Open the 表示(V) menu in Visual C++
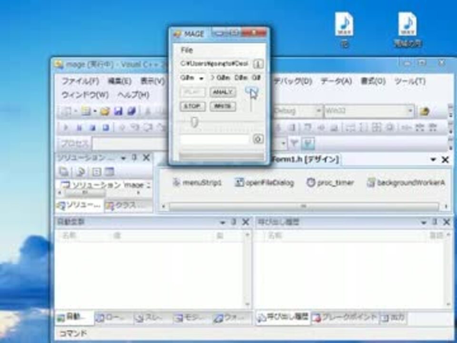Viewport: 457px width, 343px height. point(152,81)
